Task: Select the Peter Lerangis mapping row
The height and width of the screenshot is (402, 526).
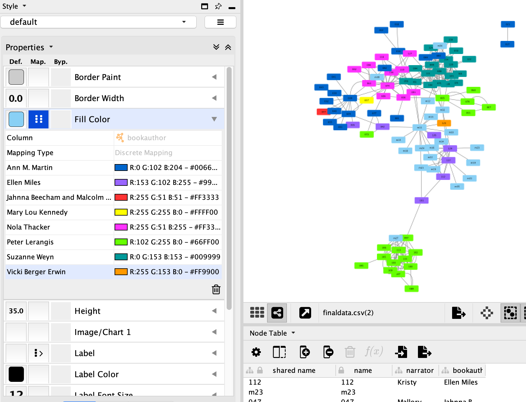Action: (x=114, y=242)
